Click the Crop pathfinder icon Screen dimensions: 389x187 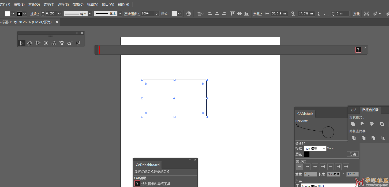pos(383,138)
